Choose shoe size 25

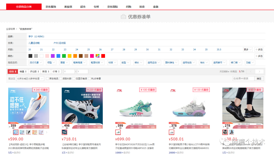point(89,49)
